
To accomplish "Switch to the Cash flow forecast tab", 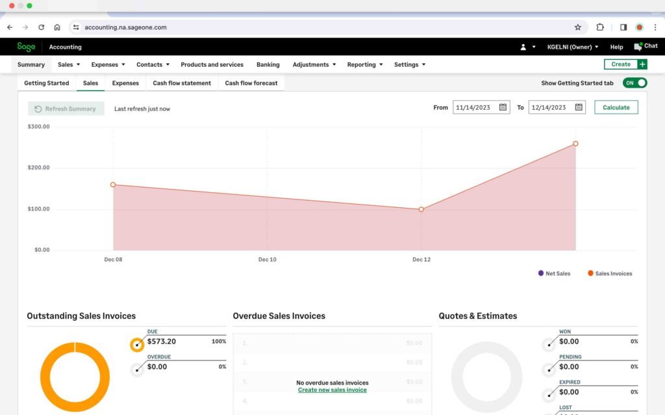I will click(x=251, y=83).
